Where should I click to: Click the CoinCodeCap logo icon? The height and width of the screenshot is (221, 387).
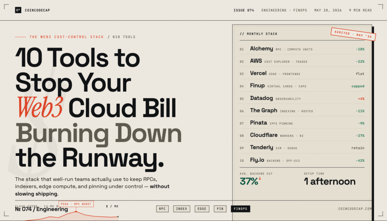[18, 10]
